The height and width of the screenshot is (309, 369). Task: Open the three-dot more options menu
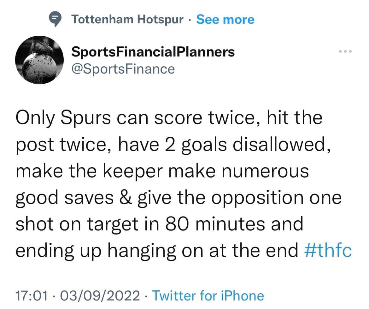(x=345, y=51)
